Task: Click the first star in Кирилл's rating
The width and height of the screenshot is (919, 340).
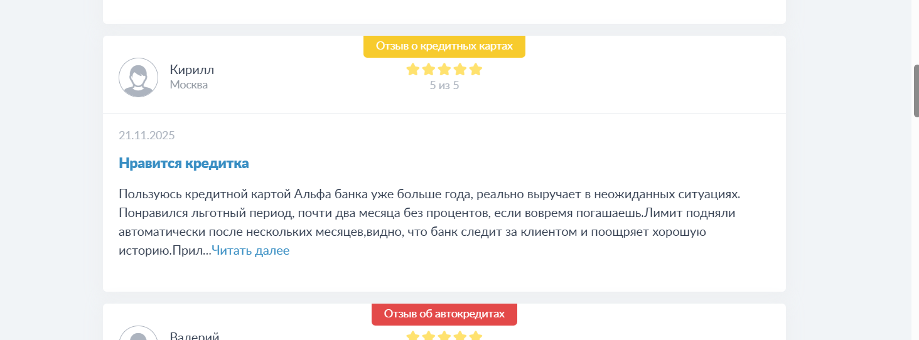Action: tap(413, 70)
